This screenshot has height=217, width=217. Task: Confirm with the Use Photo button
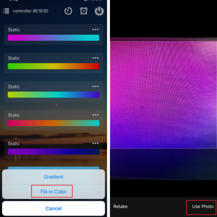point(203,207)
